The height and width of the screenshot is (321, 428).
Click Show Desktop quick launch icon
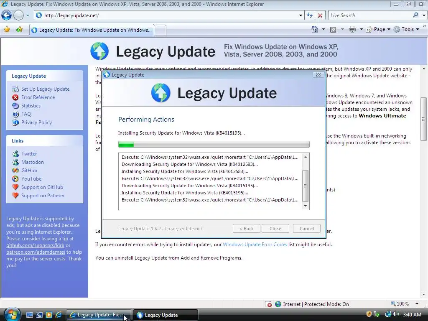[30, 315]
